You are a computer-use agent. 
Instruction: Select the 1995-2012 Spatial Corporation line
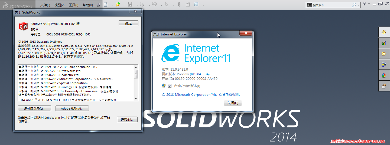click(53, 83)
